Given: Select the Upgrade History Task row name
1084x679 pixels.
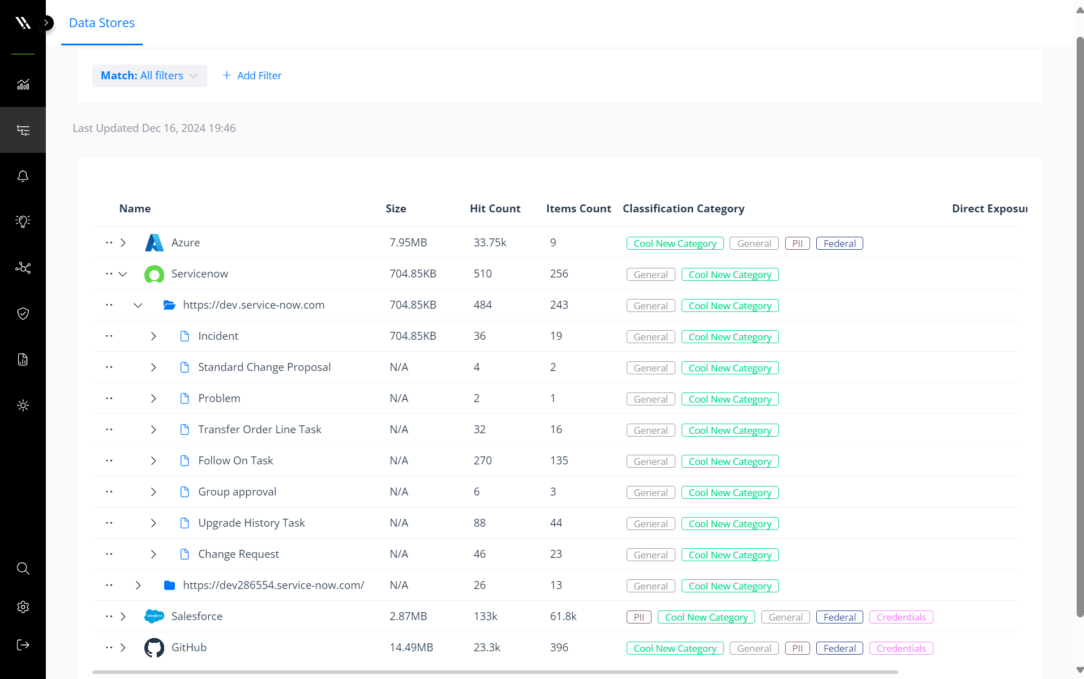Looking at the screenshot, I should 251,523.
